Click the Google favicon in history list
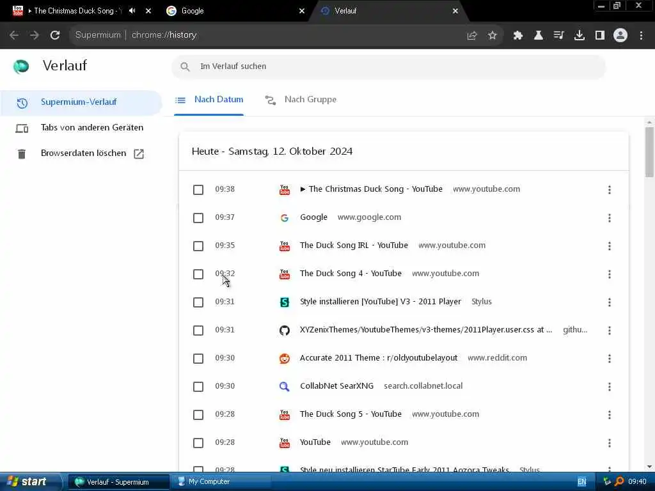 pyautogui.click(x=285, y=218)
